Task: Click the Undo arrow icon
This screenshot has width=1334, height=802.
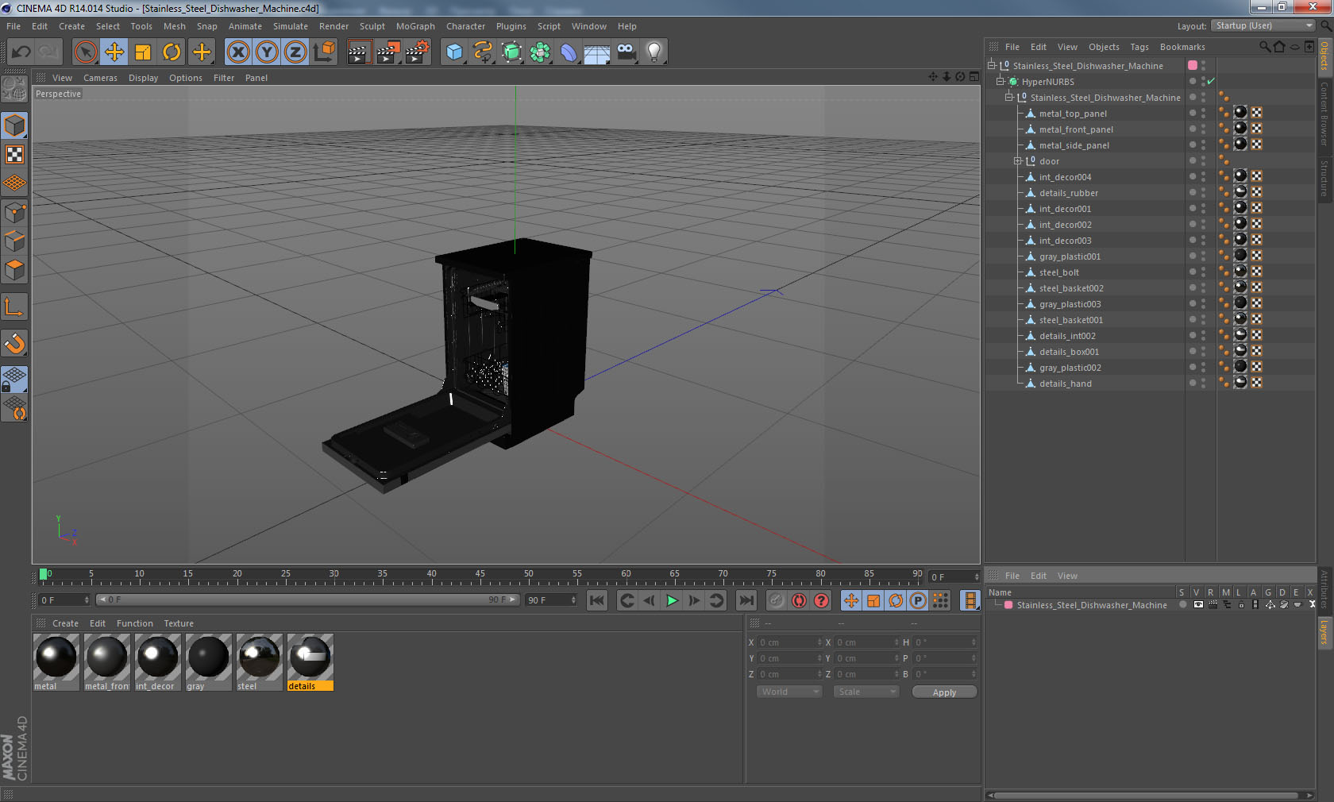Action: click(x=21, y=52)
